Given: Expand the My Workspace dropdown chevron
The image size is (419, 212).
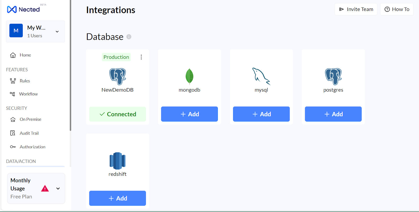Looking at the screenshot, I should pos(57,32).
